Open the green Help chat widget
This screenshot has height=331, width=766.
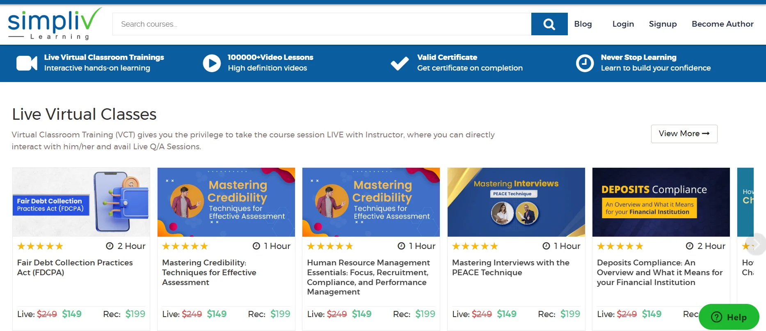click(x=729, y=317)
